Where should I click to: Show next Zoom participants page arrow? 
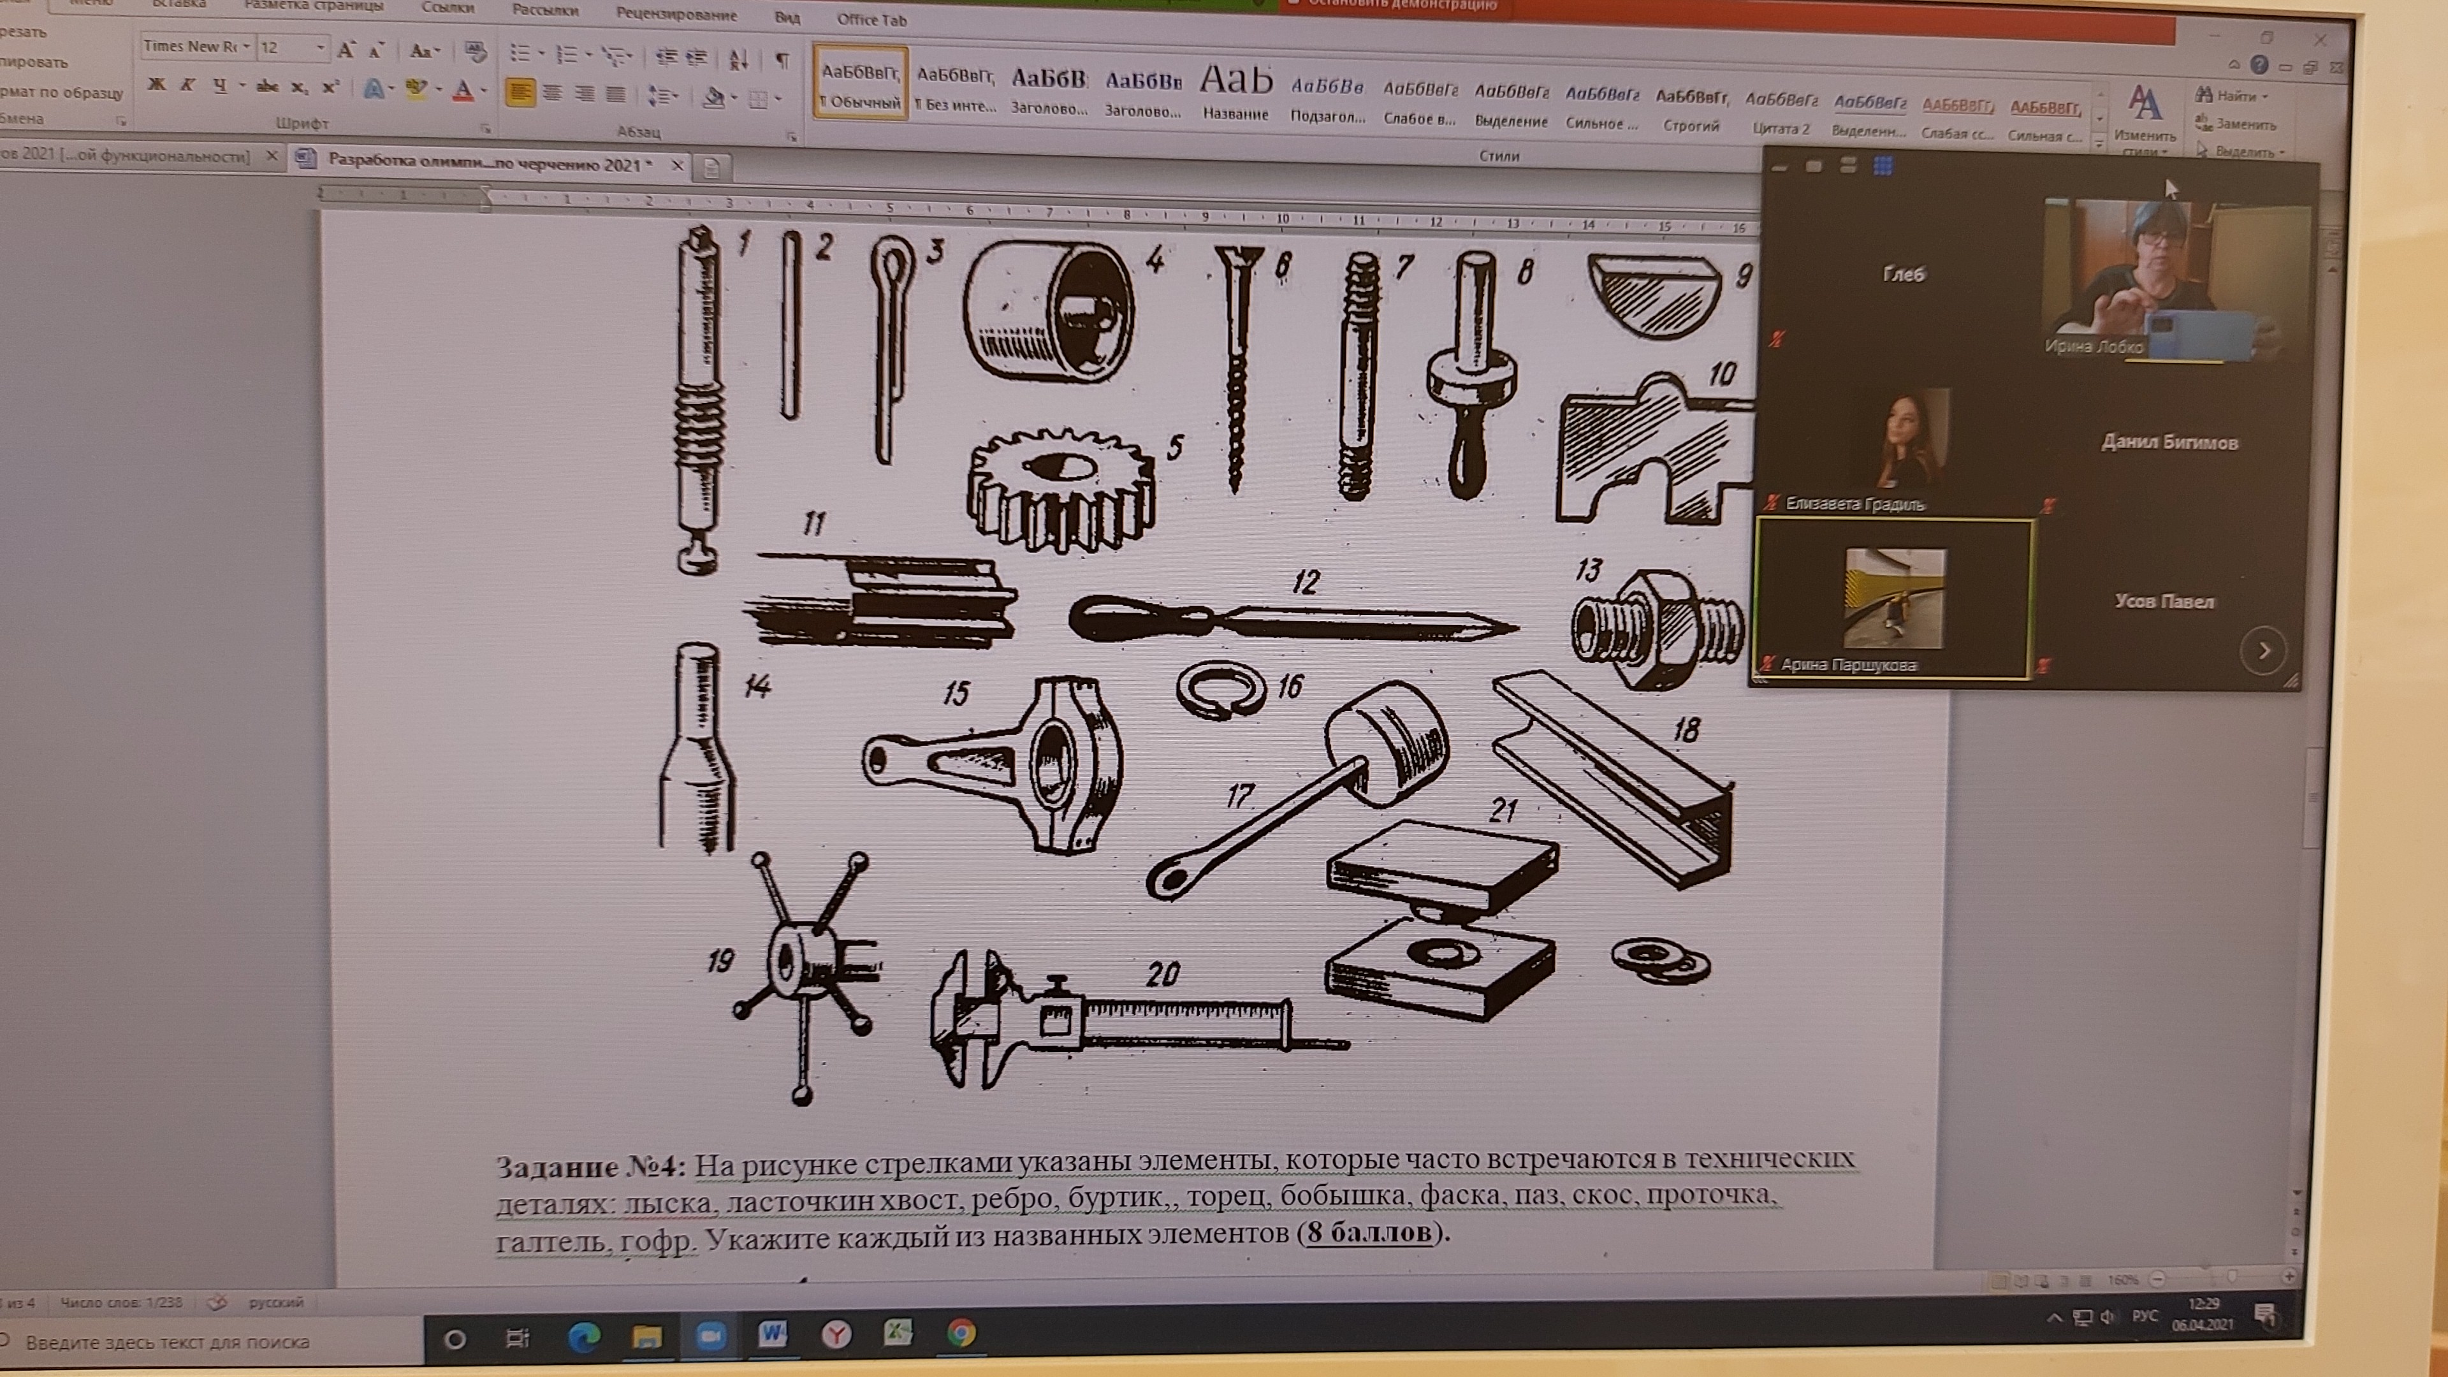point(2264,650)
